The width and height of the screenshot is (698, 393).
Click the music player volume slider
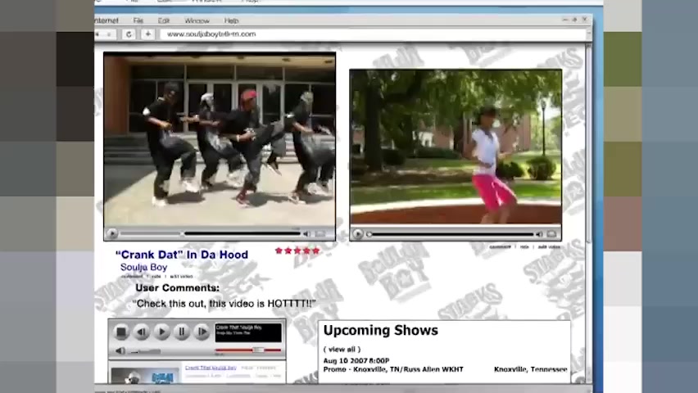click(145, 351)
